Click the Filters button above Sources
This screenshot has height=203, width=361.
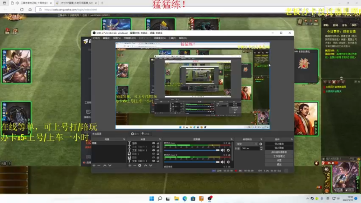click(145, 134)
